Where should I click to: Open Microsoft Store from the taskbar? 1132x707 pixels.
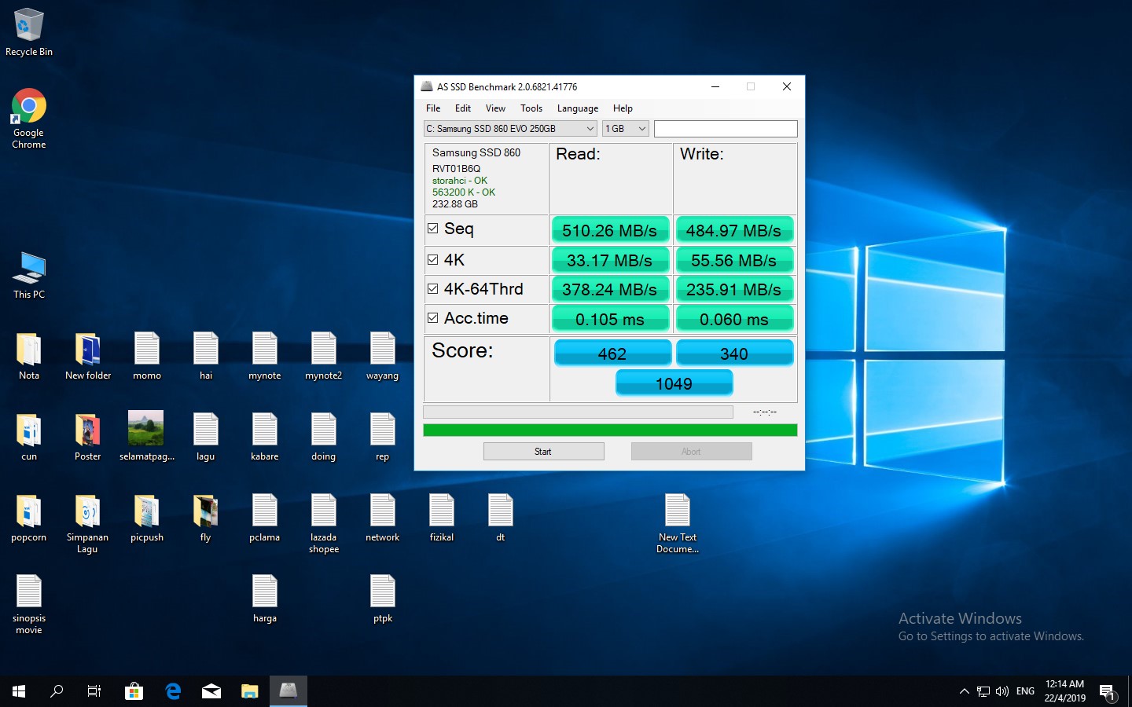134,691
